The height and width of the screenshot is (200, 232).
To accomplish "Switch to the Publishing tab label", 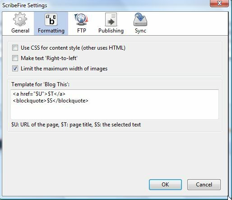I will (x=111, y=31).
